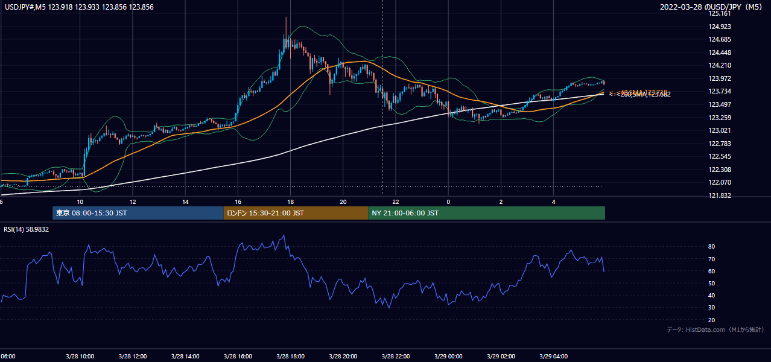Click hour label 4 on chart axis
The width and height of the screenshot is (771, 362).
click(x=554, y=202)
